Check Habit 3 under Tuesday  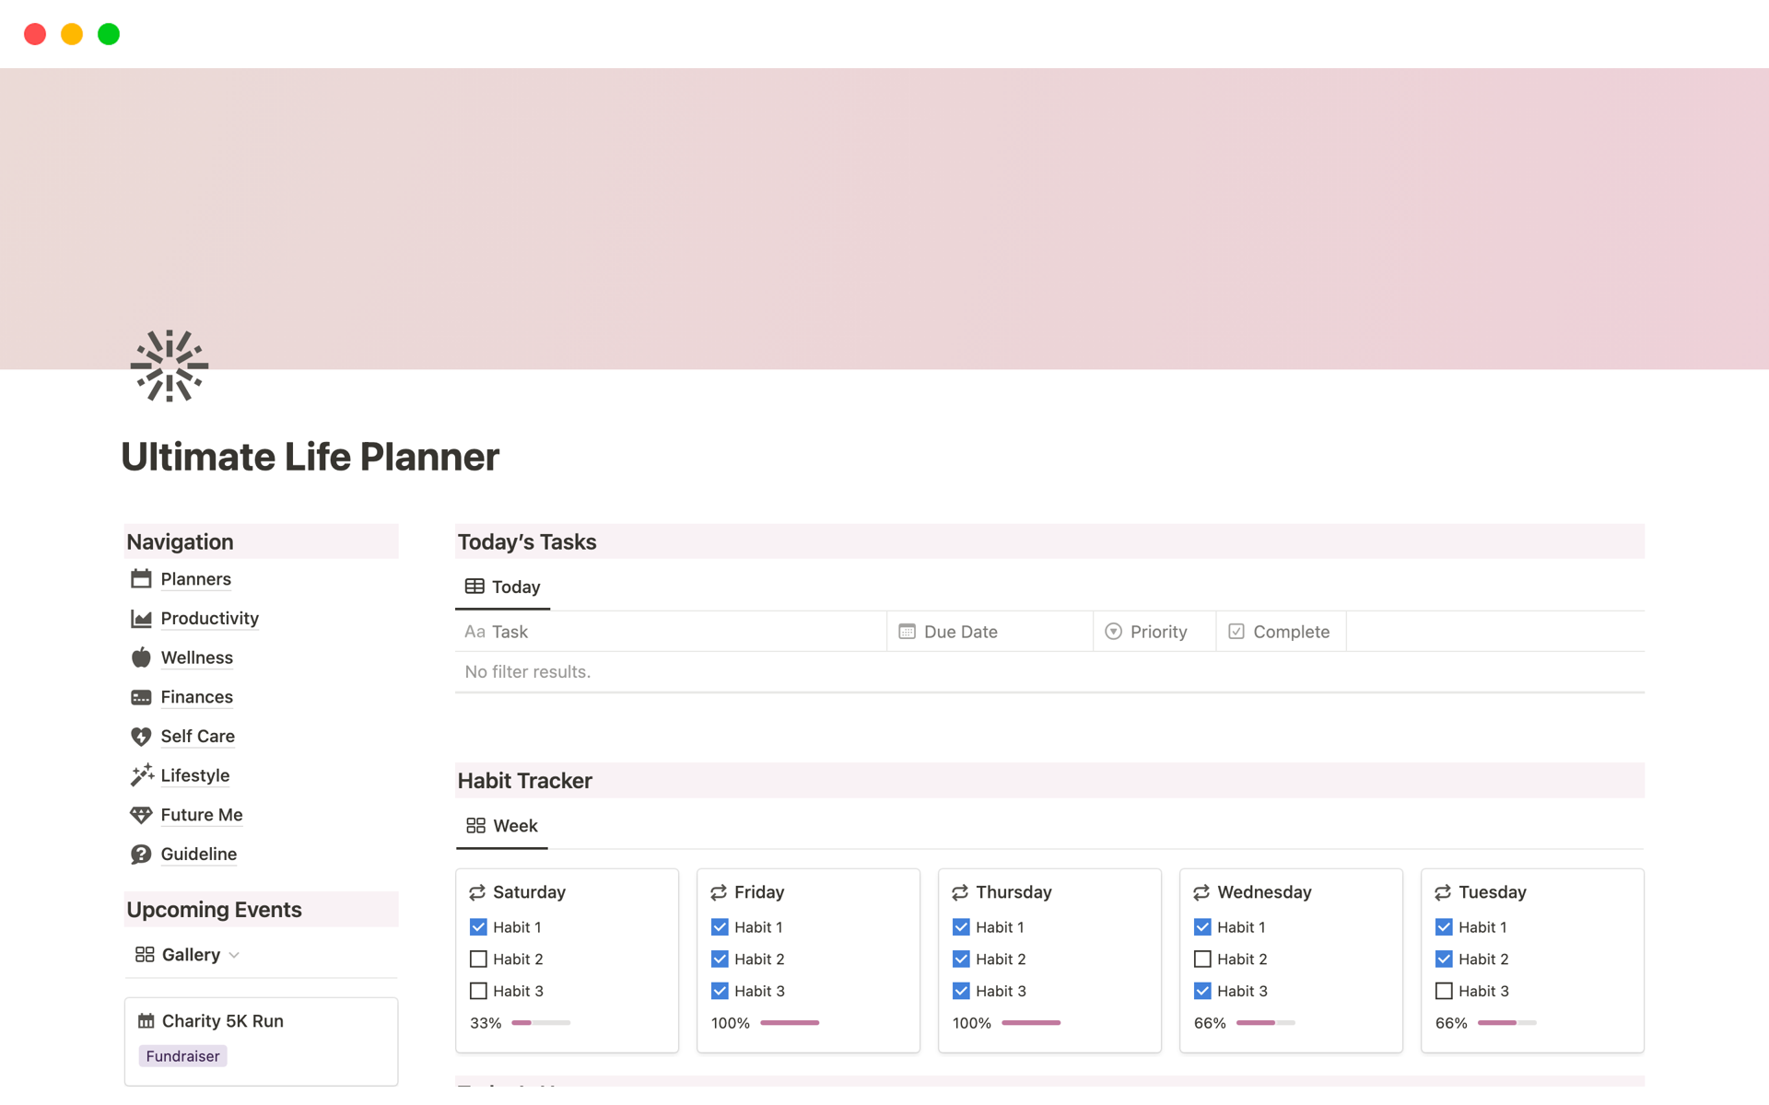click(1444, 991)
